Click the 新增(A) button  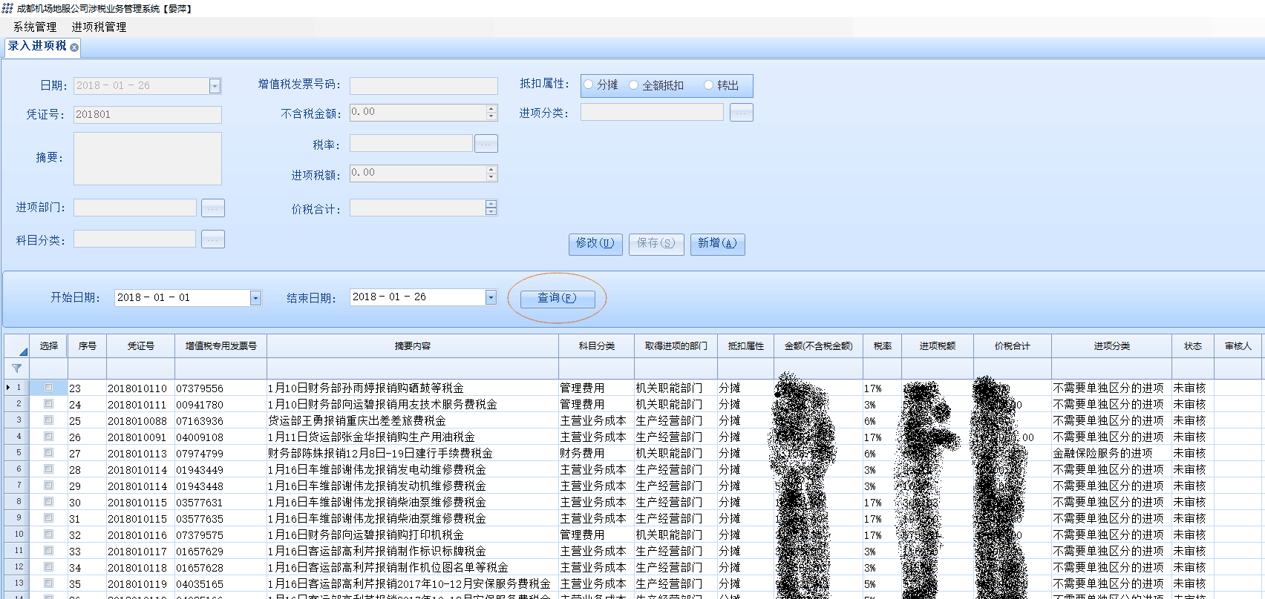717,243
